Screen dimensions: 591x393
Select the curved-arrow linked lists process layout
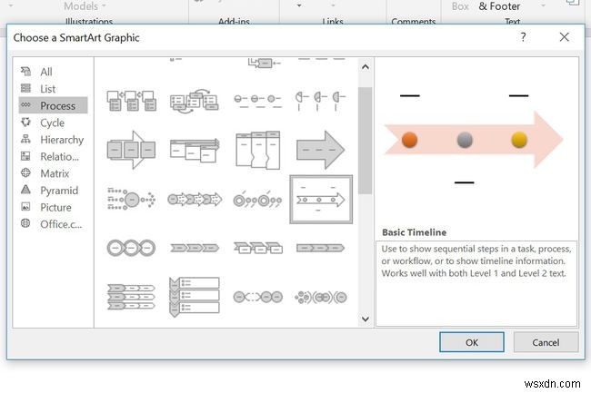click(x=195, y=101)
